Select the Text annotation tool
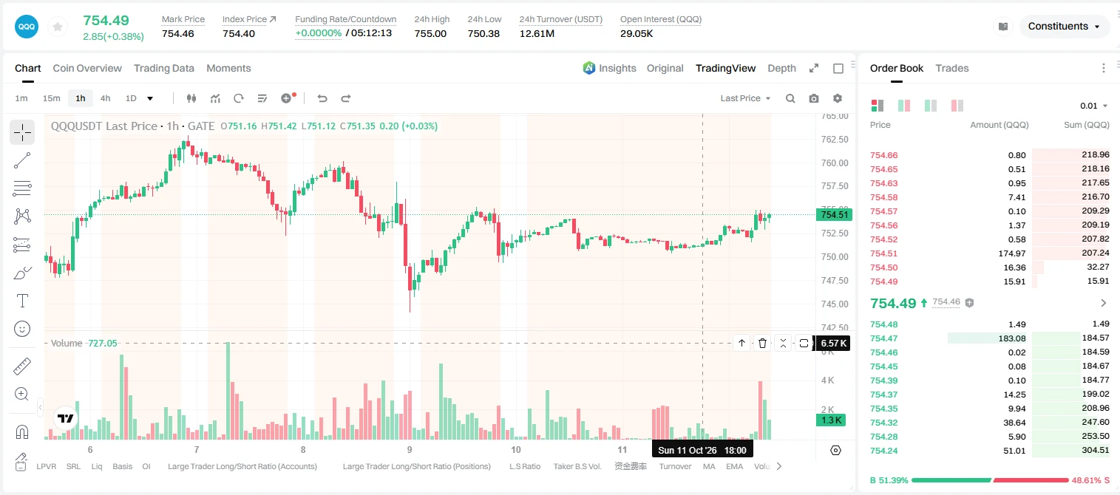1120x495 pixels. point(22,301)
